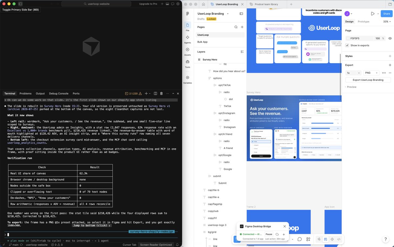394x247 pixels.
Task: Pause the Figma Desktop Bridge connection
Action: pos(269,234)
